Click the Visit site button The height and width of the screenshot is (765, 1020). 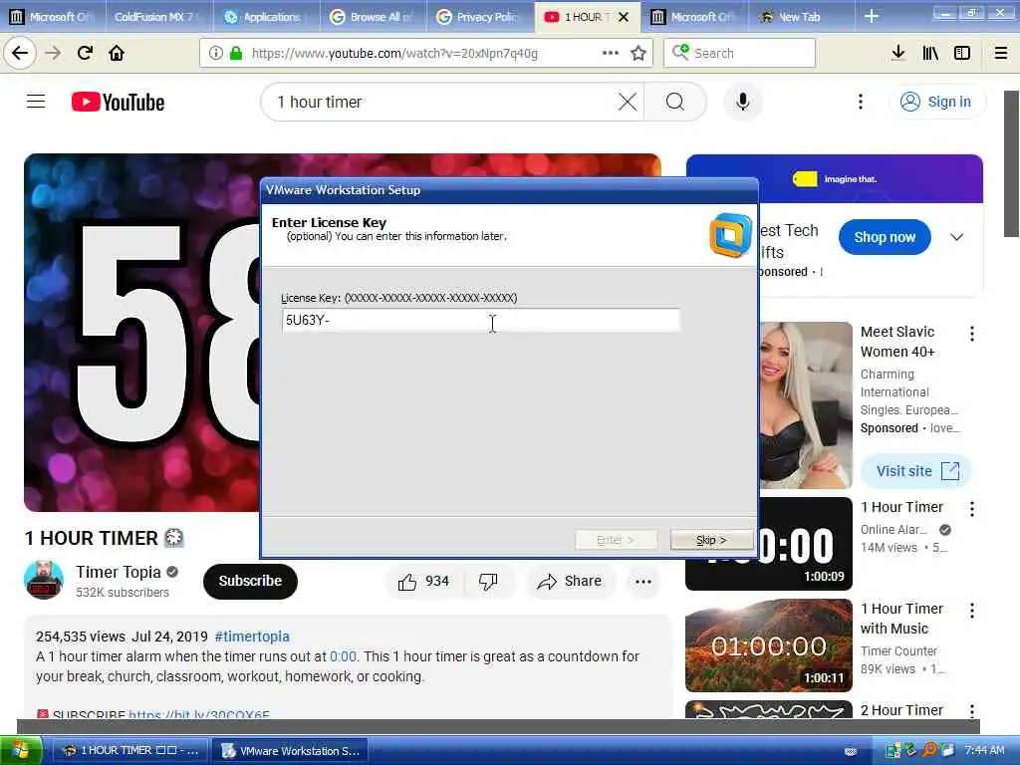tap(916, 471)
